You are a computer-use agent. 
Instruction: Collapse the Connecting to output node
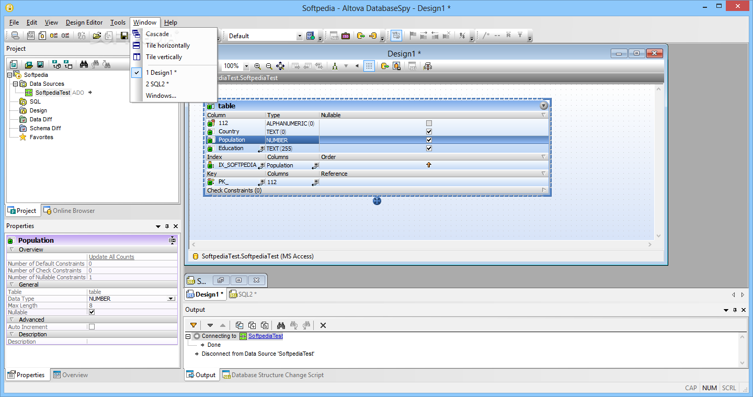click(x=189, y=336)
